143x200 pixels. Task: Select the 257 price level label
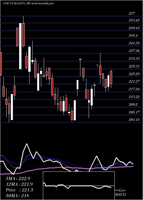tap(132, 13)
